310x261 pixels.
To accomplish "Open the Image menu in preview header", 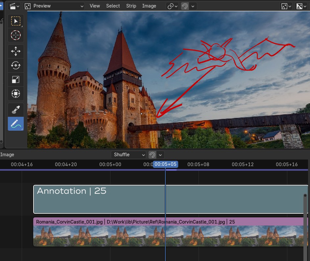I will tap(149, 6).
